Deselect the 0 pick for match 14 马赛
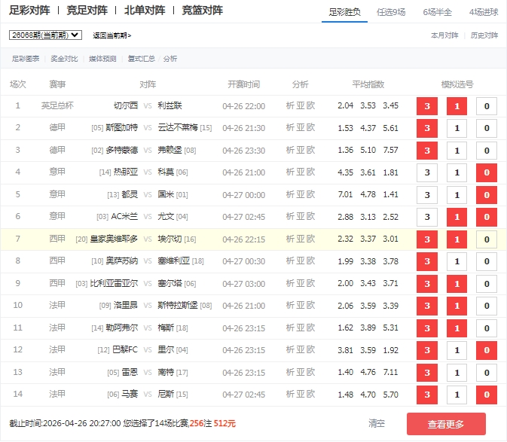 tap(486, 395)
